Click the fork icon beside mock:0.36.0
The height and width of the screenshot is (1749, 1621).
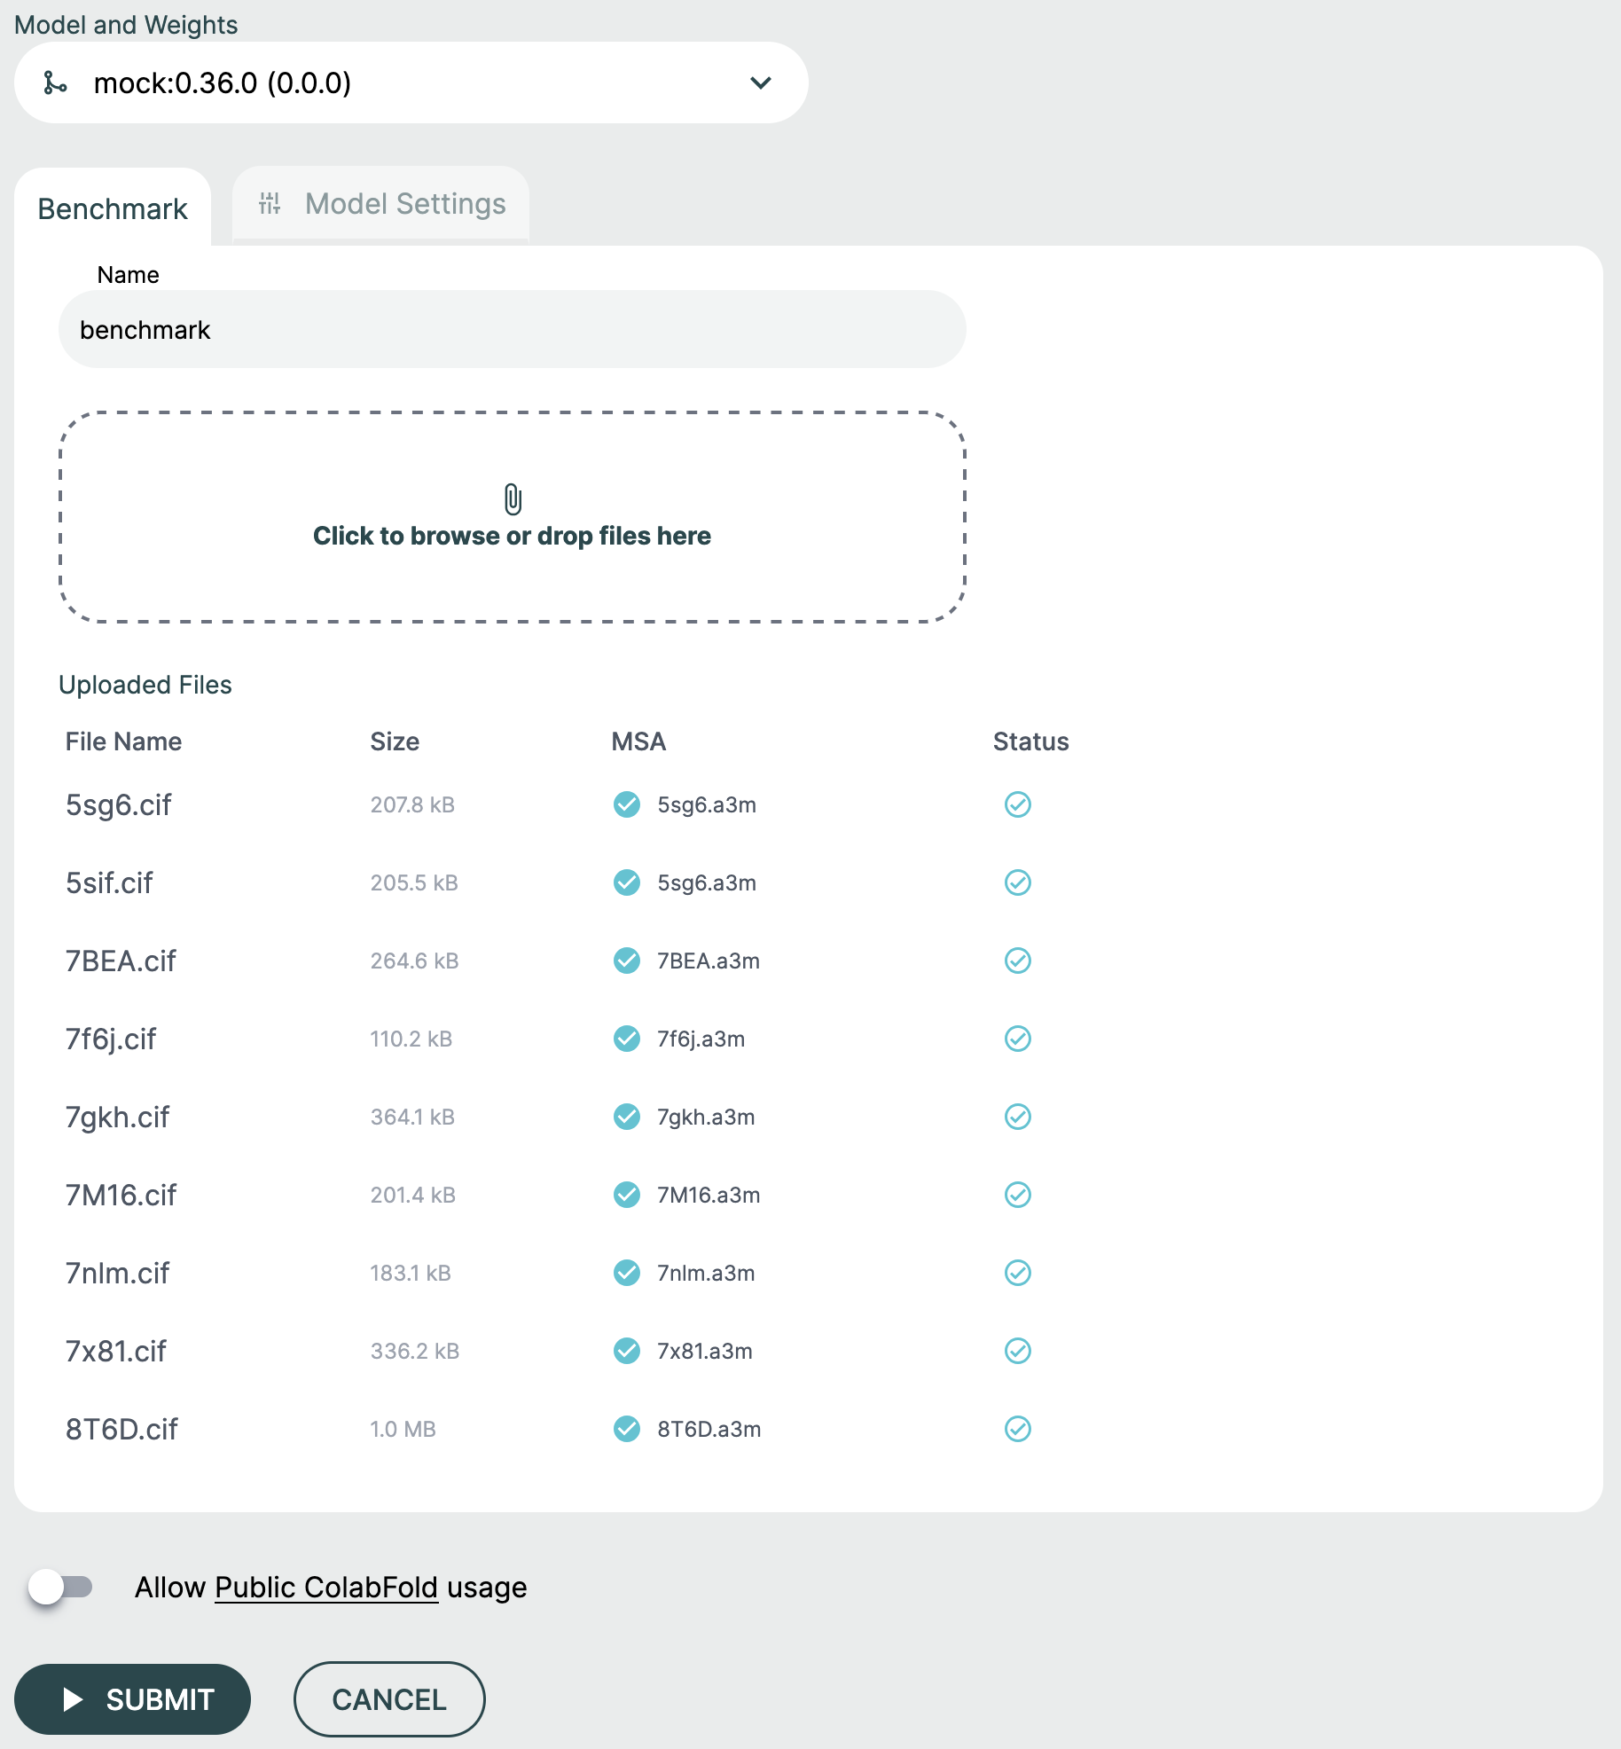[53, 82]
